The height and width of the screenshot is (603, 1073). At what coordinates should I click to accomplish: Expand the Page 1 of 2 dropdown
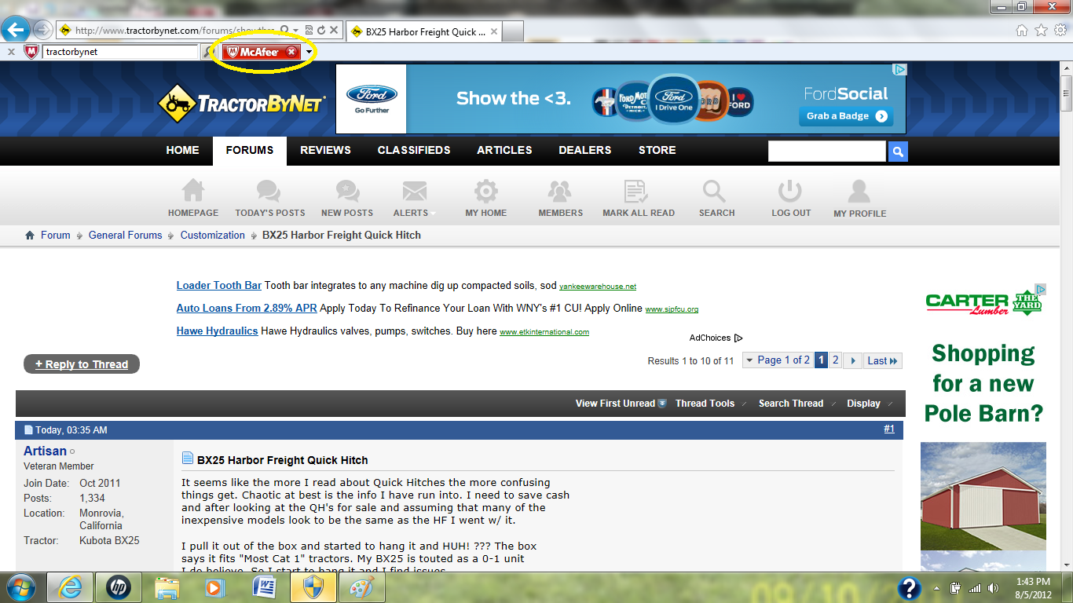[777, 360]
